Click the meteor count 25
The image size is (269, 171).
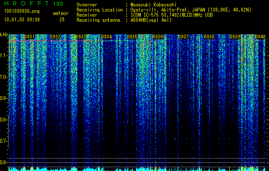point(62,20)
